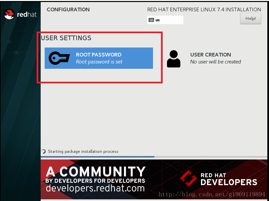Click the CONFIGURATION title
This screenshot has height=201, width=269.
68,10
